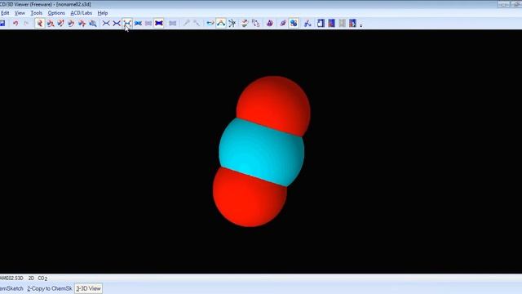Click second rotate-sphere icon after 3D Rotate
522x294 pixels.
[x=51, y=23]
